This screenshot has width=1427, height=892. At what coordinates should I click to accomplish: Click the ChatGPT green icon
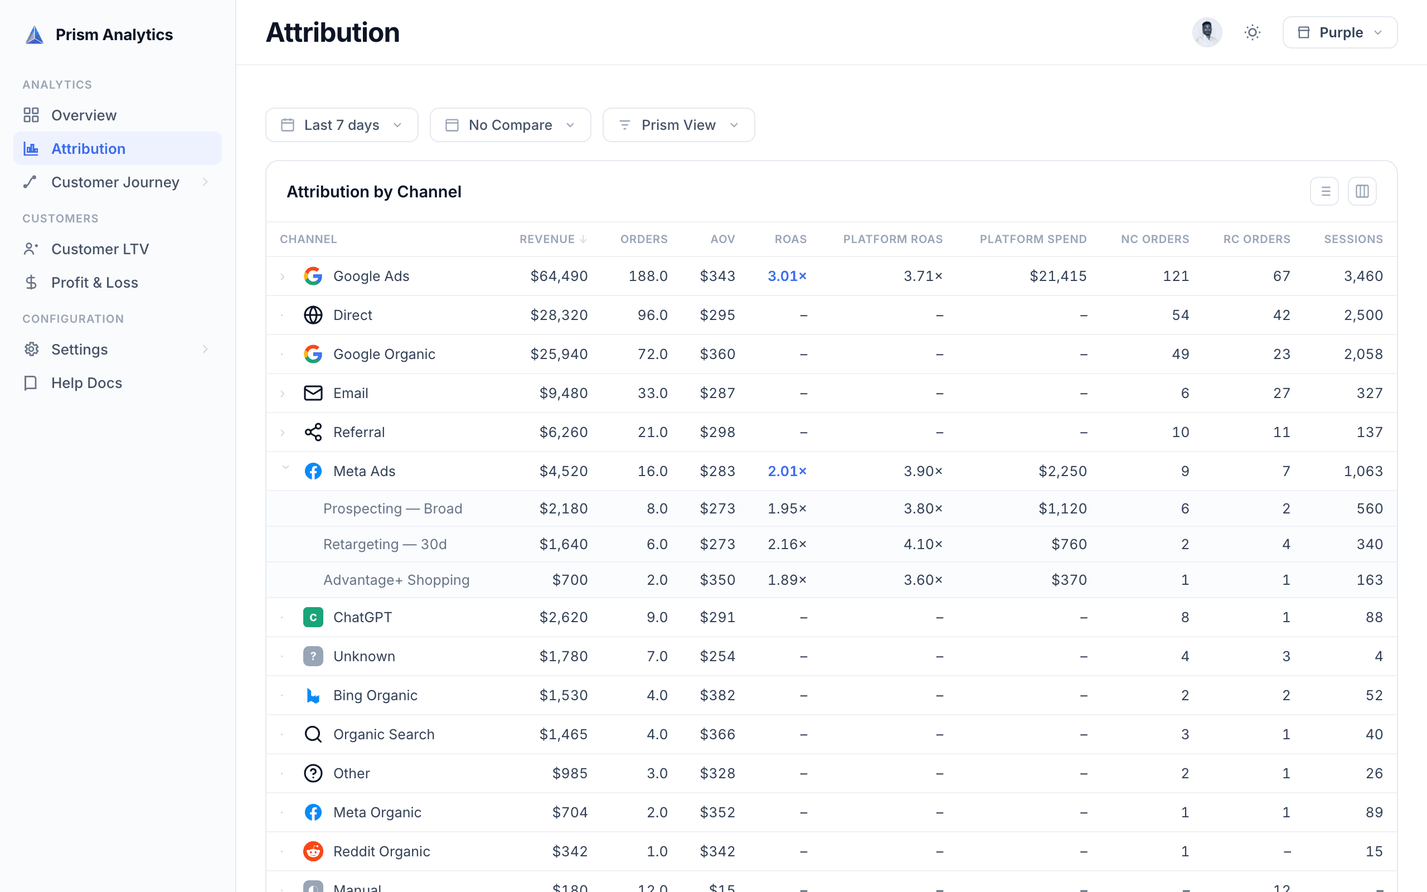(x=313, y=617)
